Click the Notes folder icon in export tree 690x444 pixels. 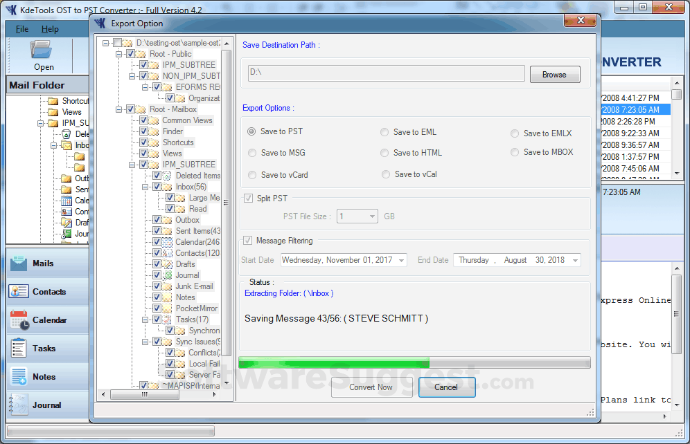(167, 297)
